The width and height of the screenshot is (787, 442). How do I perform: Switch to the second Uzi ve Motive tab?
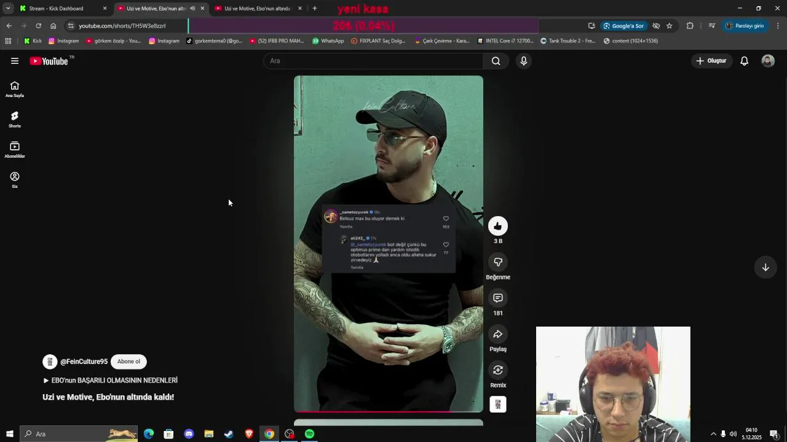(x=257, y=9)
